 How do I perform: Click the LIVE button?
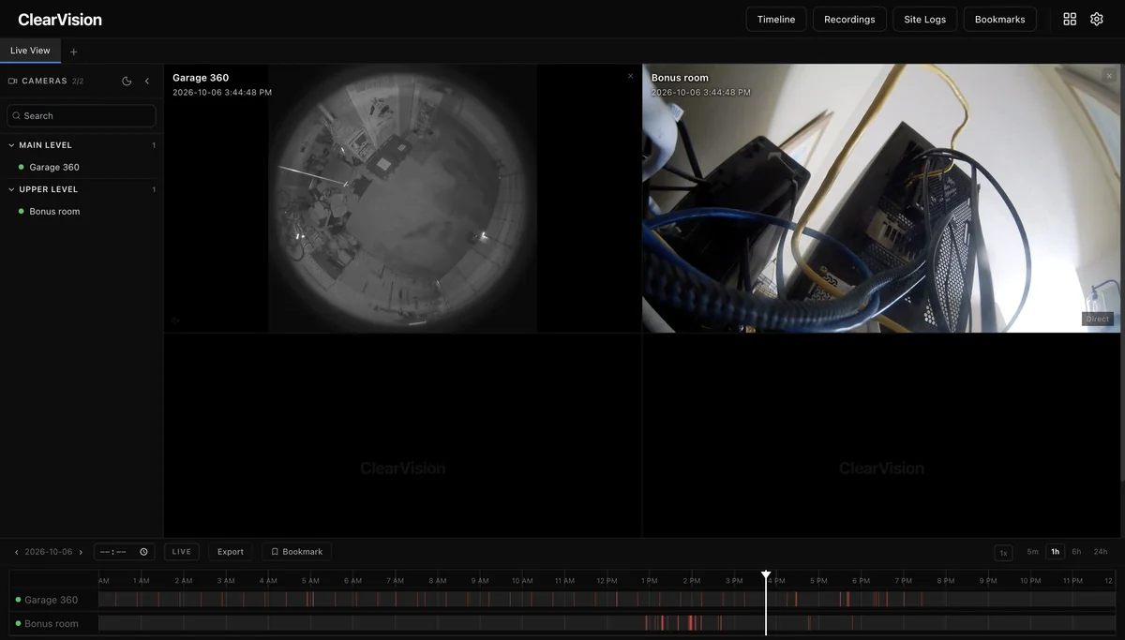[182, 552]
